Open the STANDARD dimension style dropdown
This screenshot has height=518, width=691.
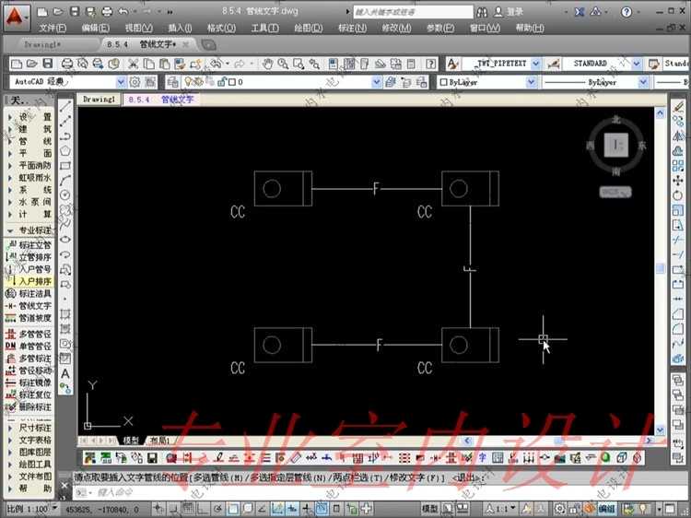click(x=637, y=64)
